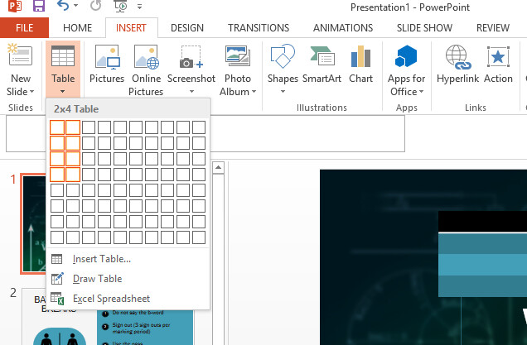Viewport: 527px width, 345px height.
Task: Click the Insert Table menu icon
Action: coord(57,259)
